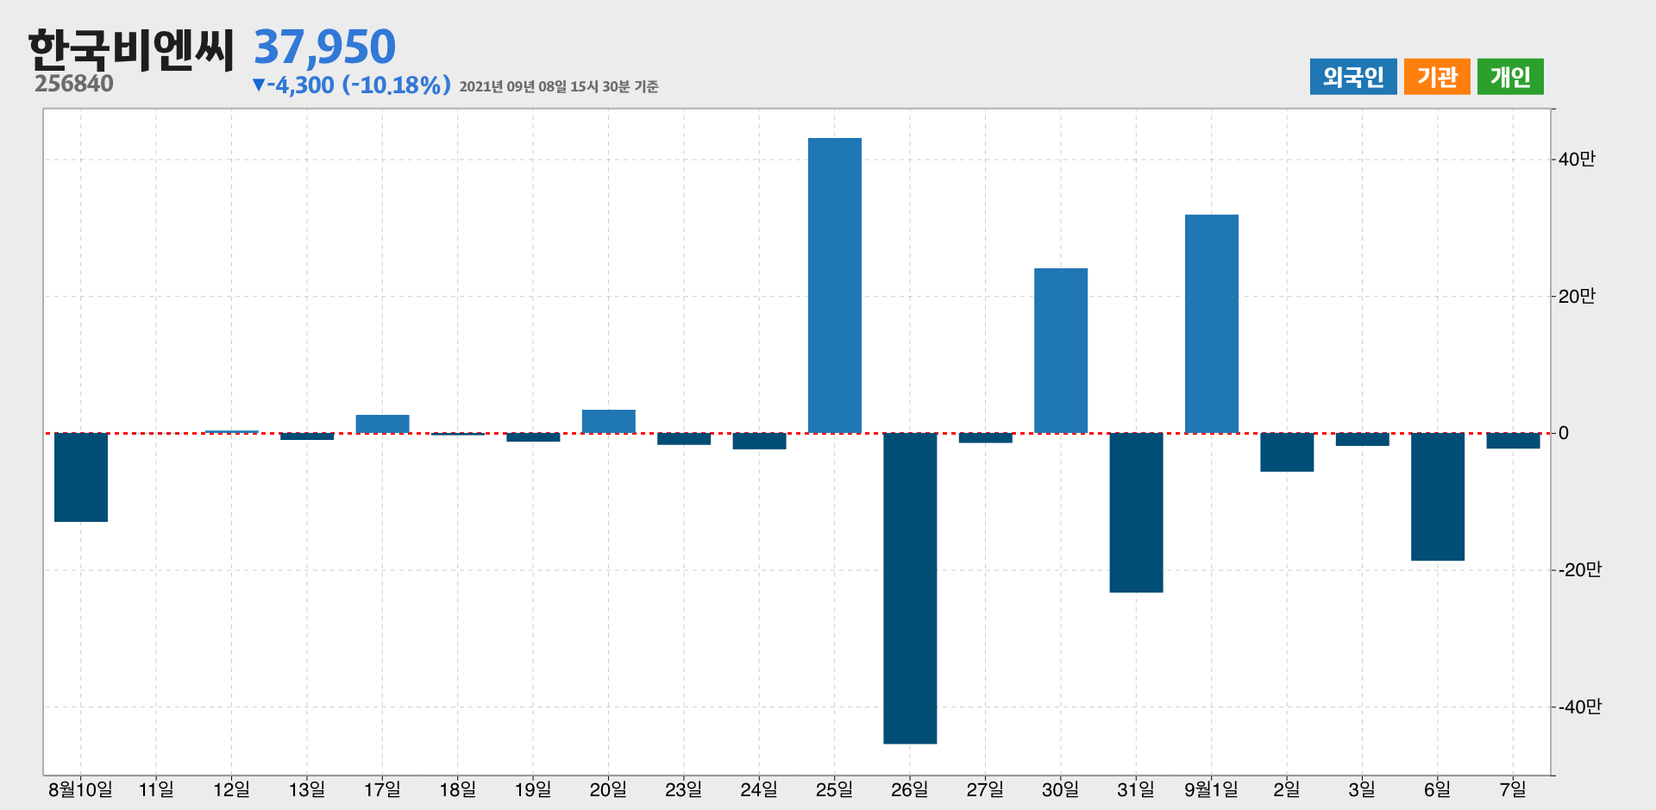Click the 2일 negative bar
1656x810 pixels.
[x=1287, y=452]
